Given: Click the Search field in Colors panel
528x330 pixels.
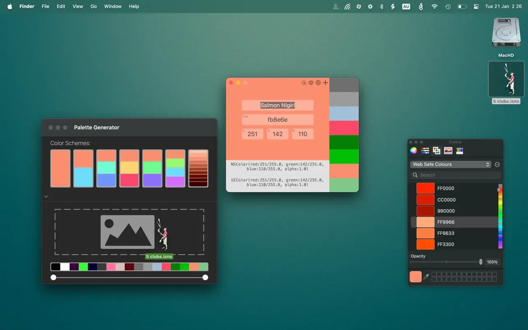Looking at the screenshot, I should point(455,175).
